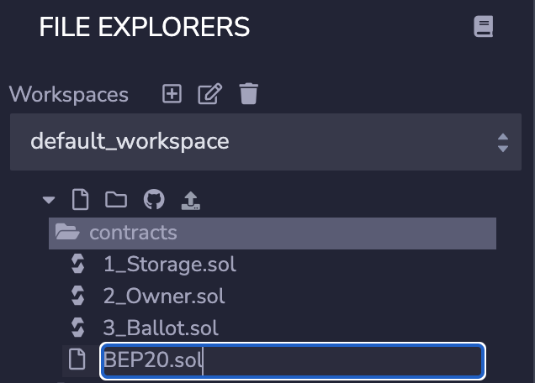Open 3_Ballot.sol in the editor
The width and height of the screenshot is (535, 383).
(161, 328)
